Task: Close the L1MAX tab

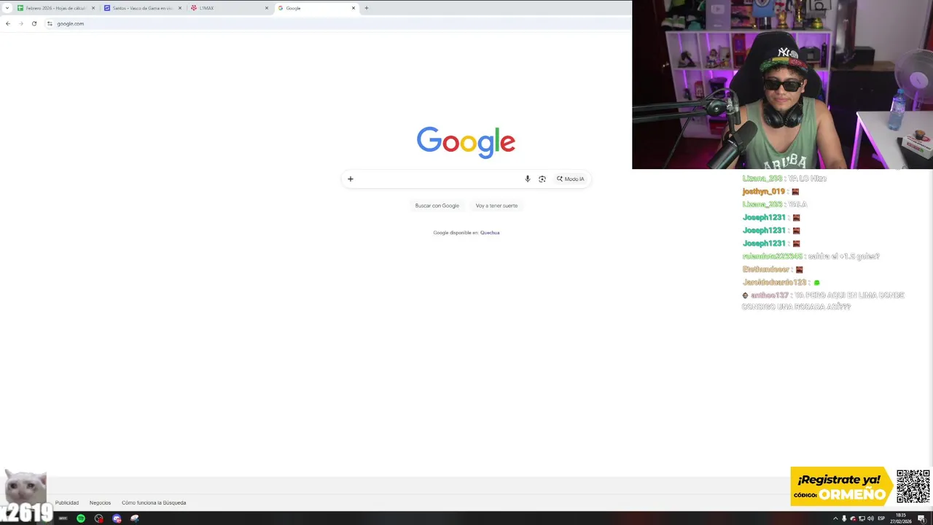Action: pos(267,8)
